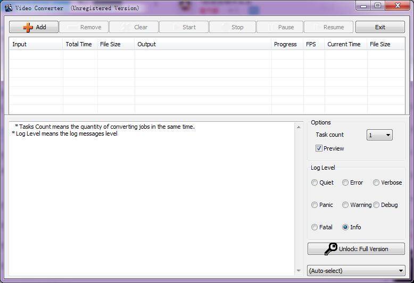The width and height of the screenshot is (414, 283).
Task: Select the Debug log level
Action: click(x=376, y=205)
